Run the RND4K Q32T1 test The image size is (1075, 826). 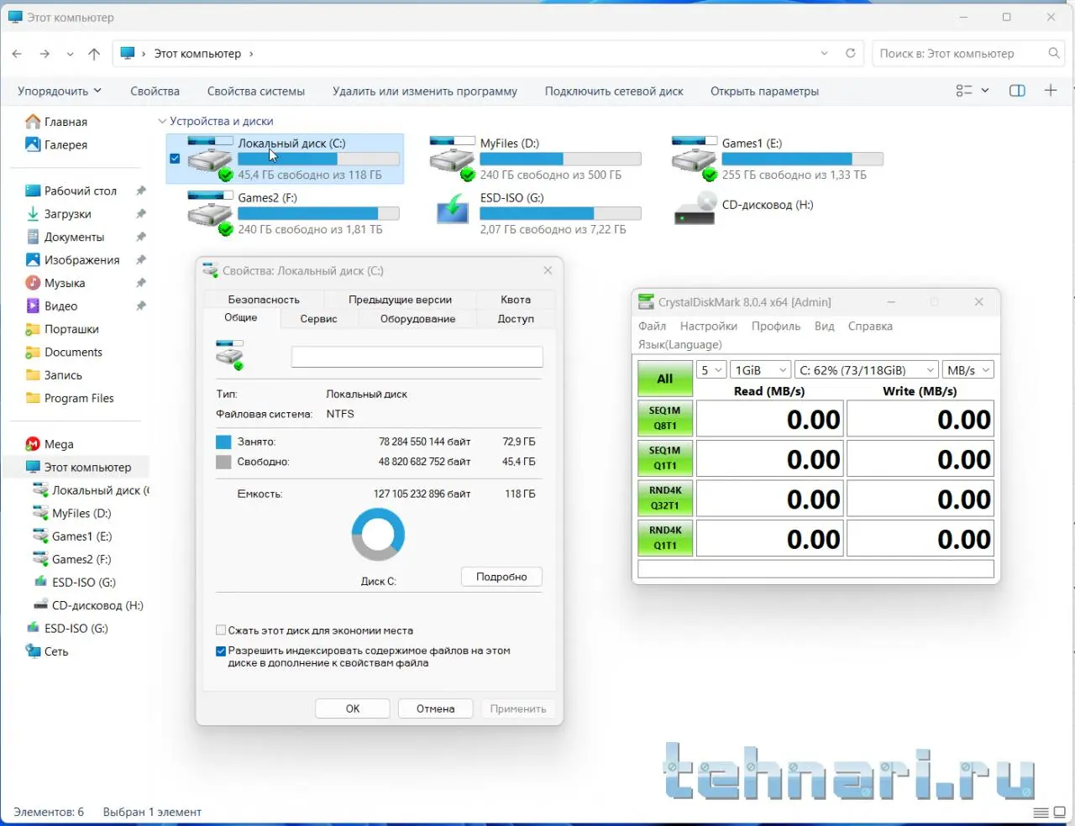665,498
